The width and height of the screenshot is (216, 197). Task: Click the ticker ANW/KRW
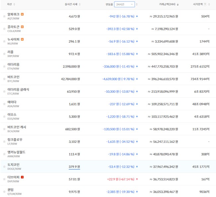pyautogui.click(x=14, y=156)
